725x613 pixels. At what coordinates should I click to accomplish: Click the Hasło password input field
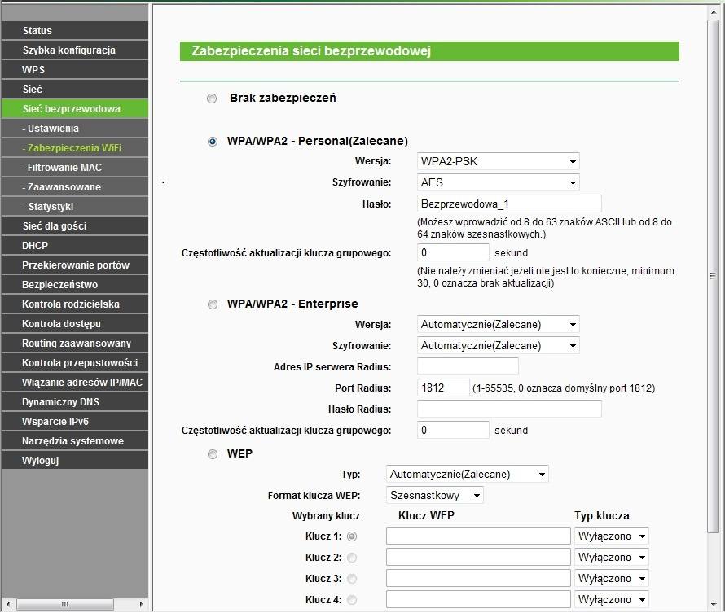pyautogui.click(x=508, y=204)
